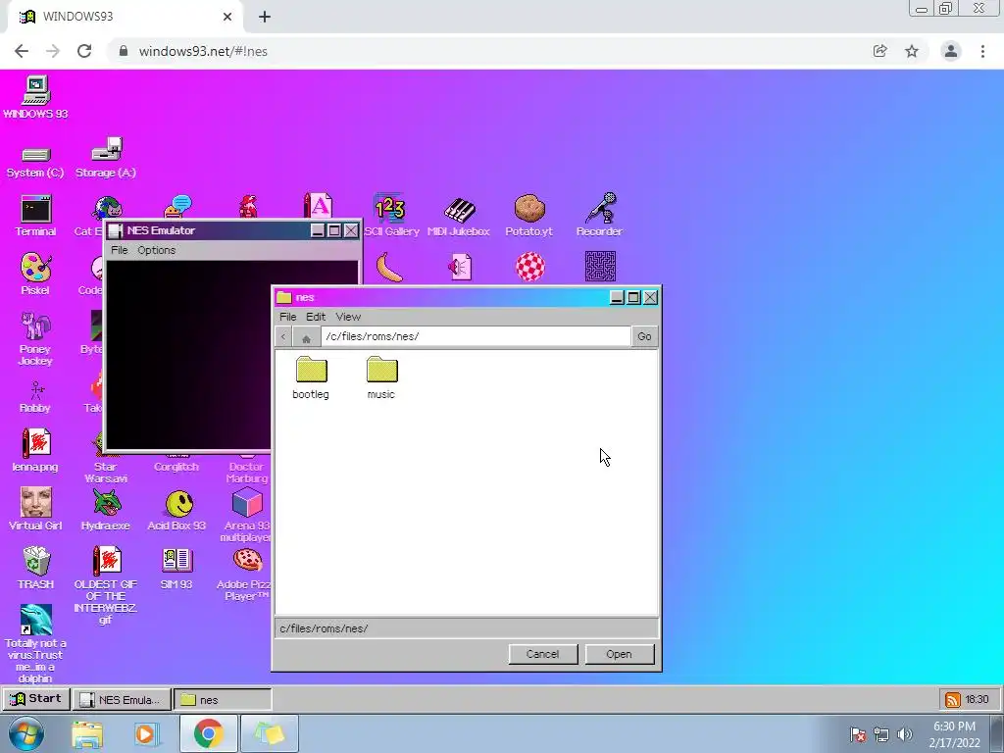Open the TRASH recycle bin icon

click(35, 568)
